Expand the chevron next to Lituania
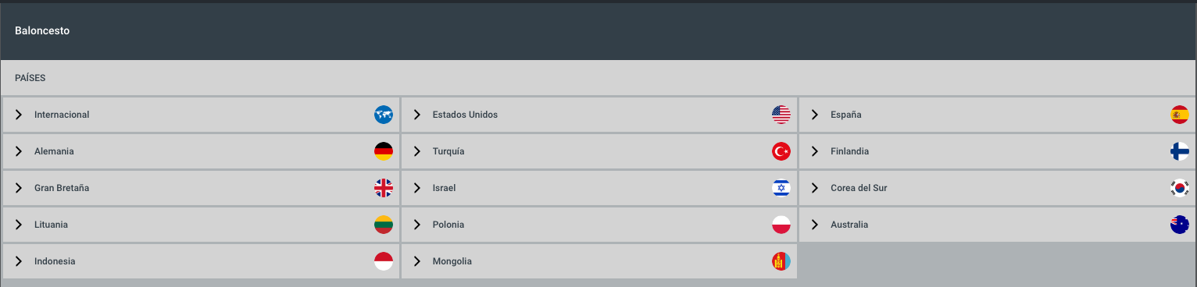The height and width of the screenshot is (287, 1197). click(x=19, y=225)
